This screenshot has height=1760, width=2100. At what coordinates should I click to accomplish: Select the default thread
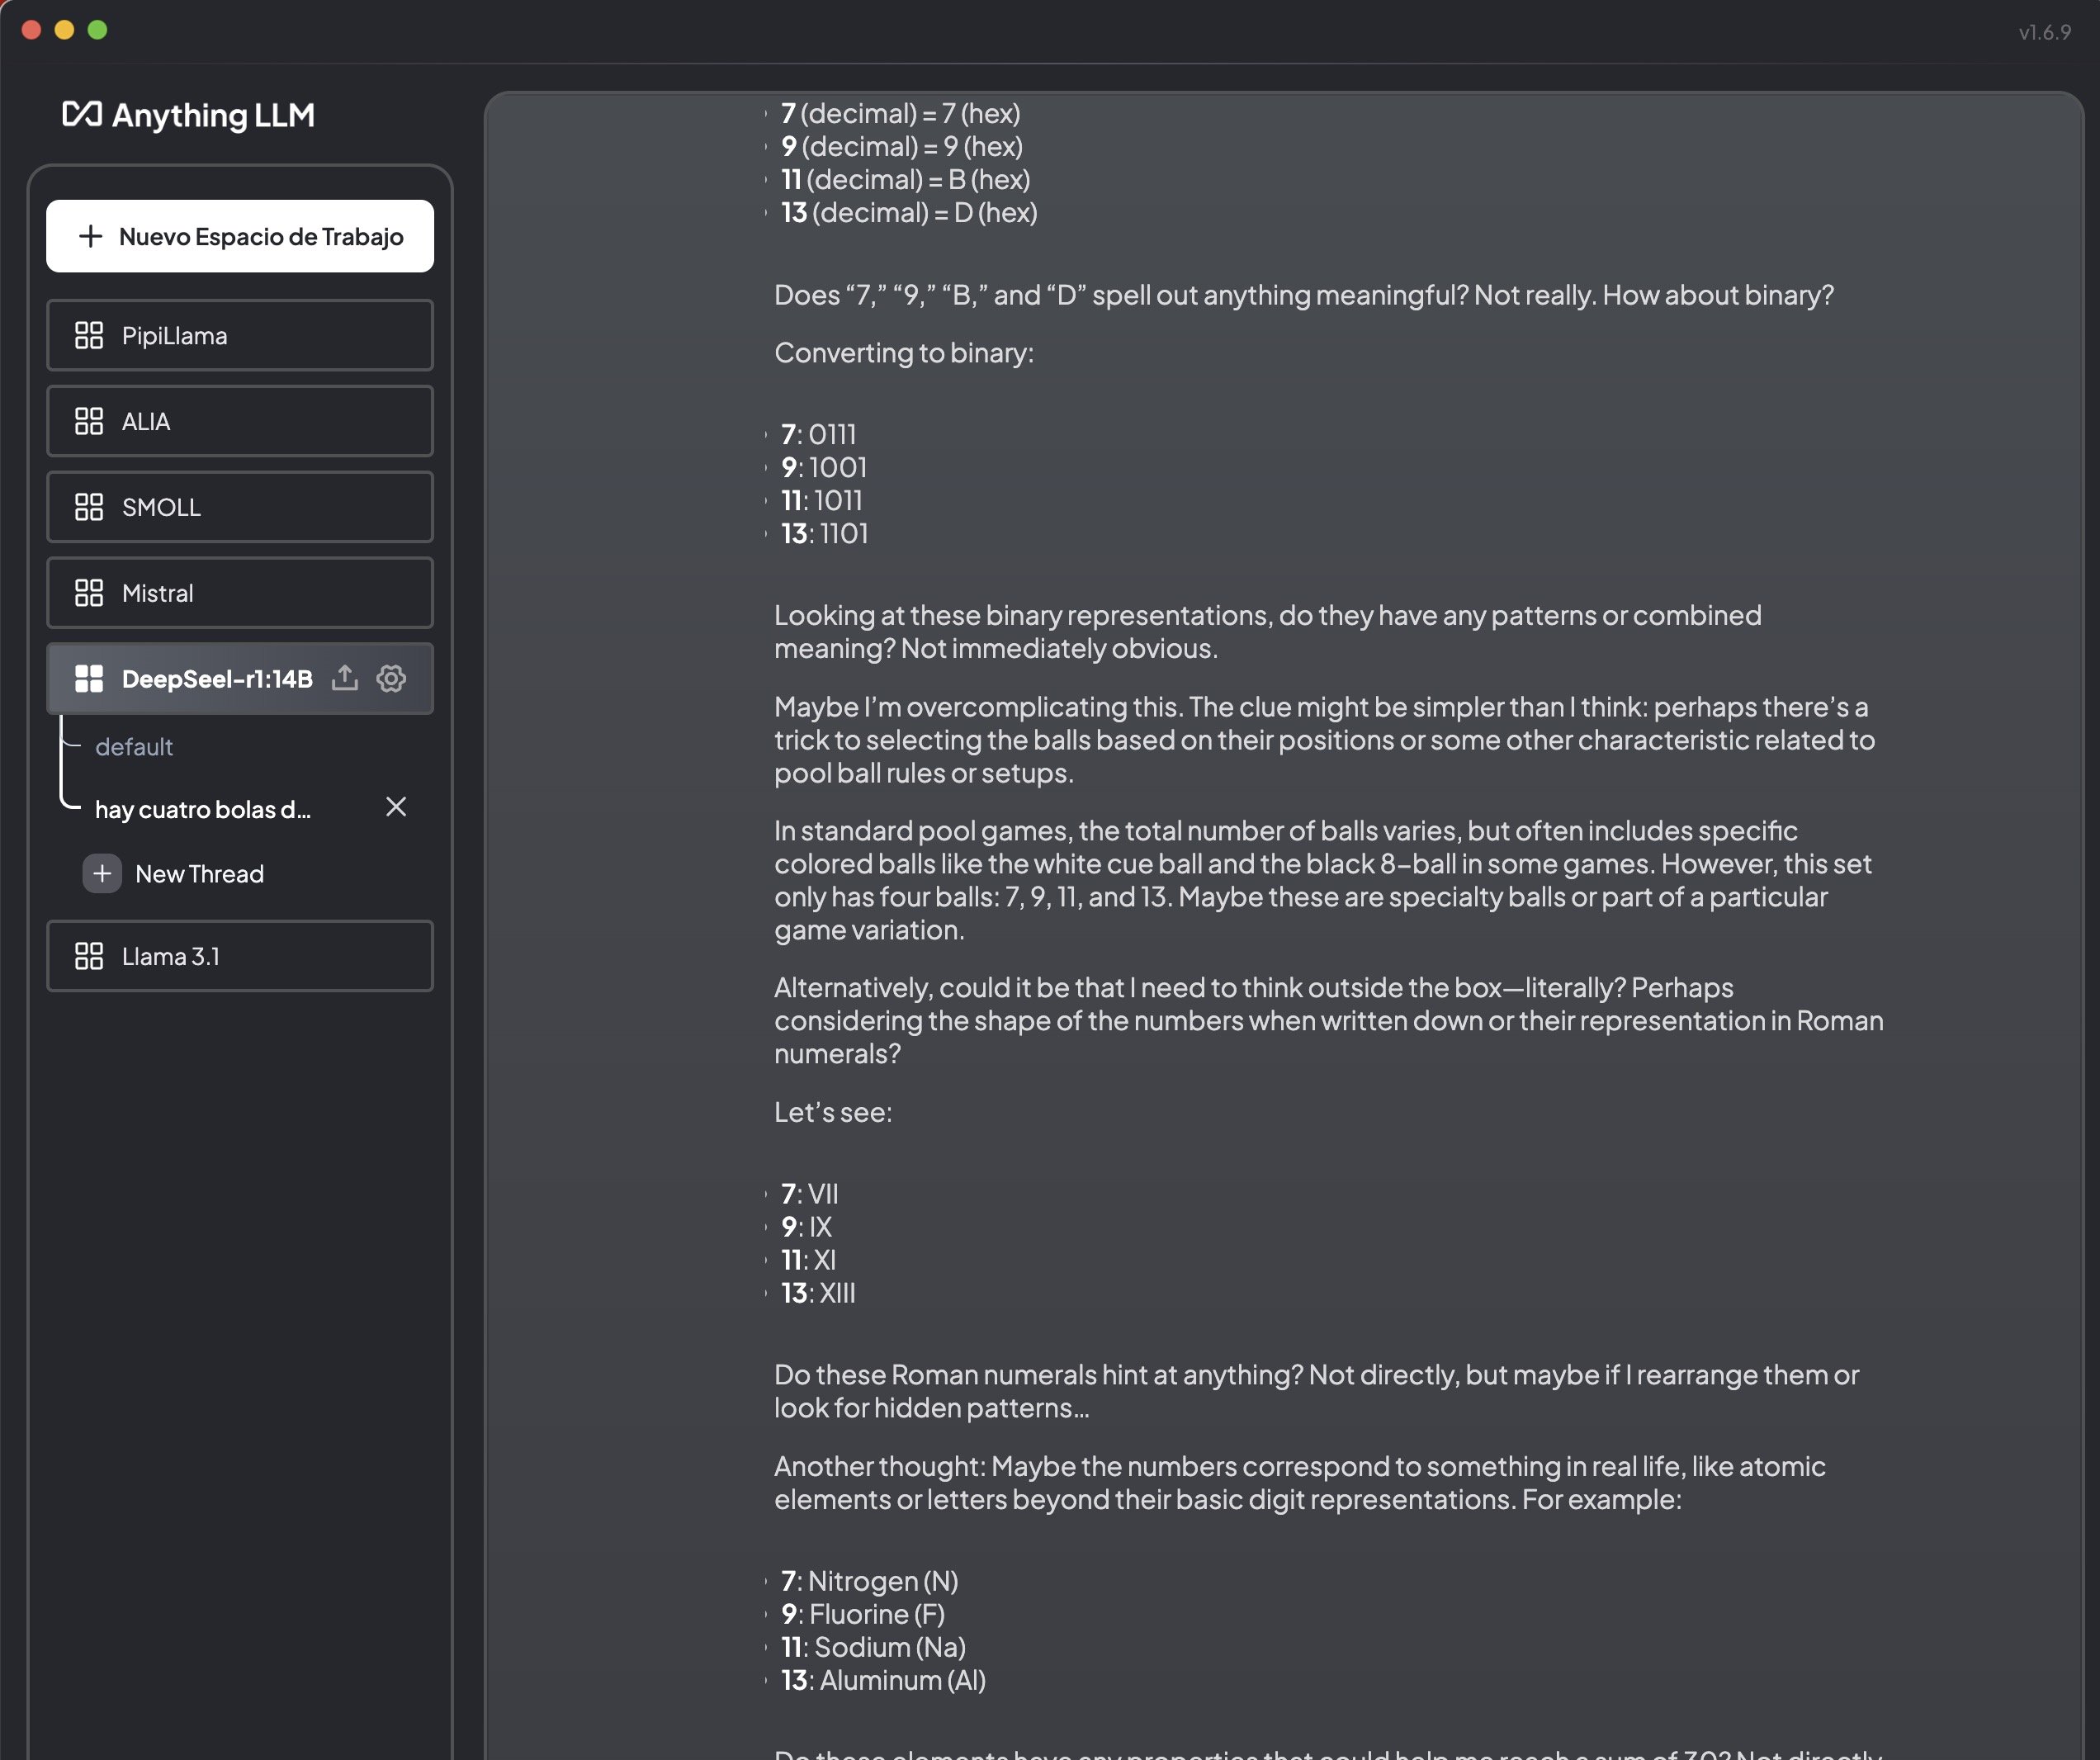coord(134,746)
